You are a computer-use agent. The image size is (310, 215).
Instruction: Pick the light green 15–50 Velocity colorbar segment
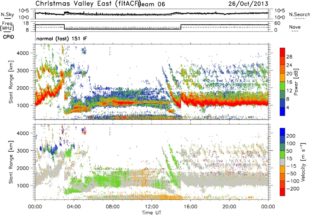point(282,154)
